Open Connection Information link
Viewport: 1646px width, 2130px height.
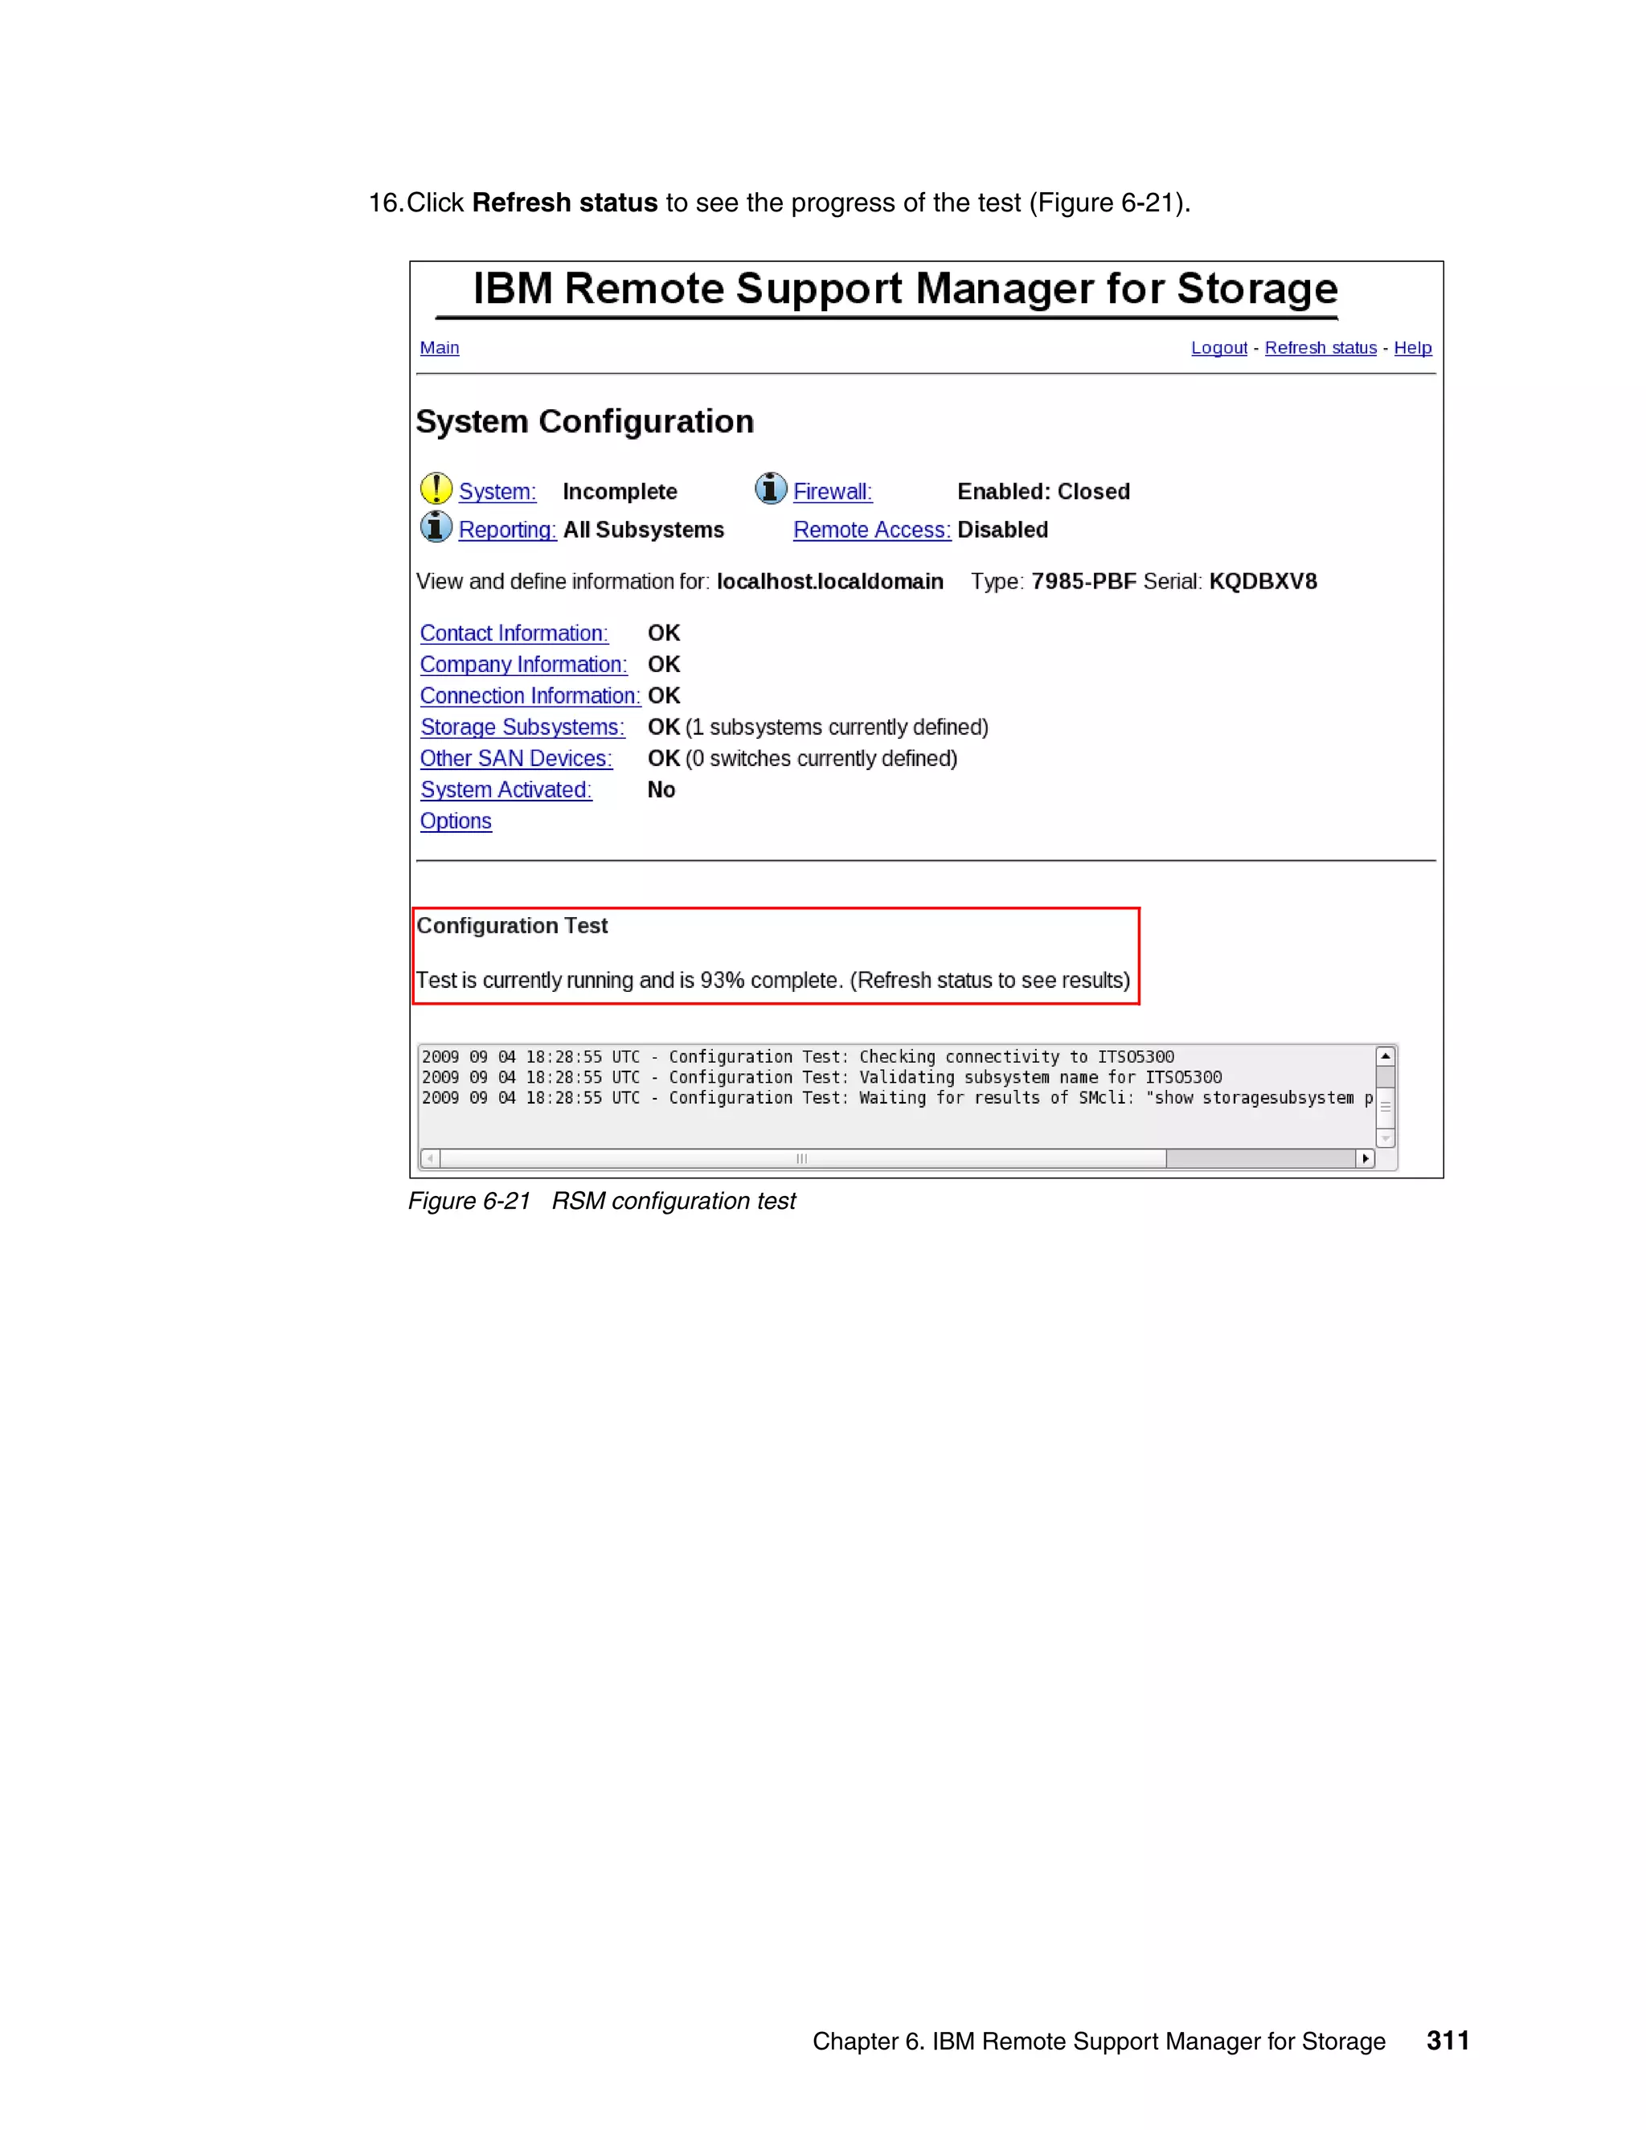point(530,695)
